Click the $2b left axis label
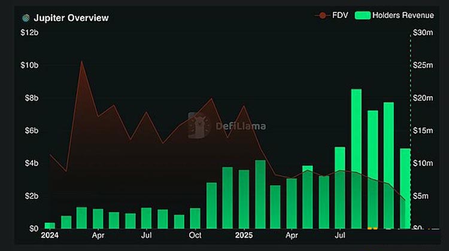Screen dimensions: 449x251 pos(32,196)
